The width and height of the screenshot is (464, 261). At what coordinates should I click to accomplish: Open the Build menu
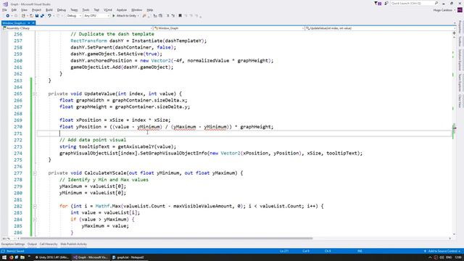point(49,10)
